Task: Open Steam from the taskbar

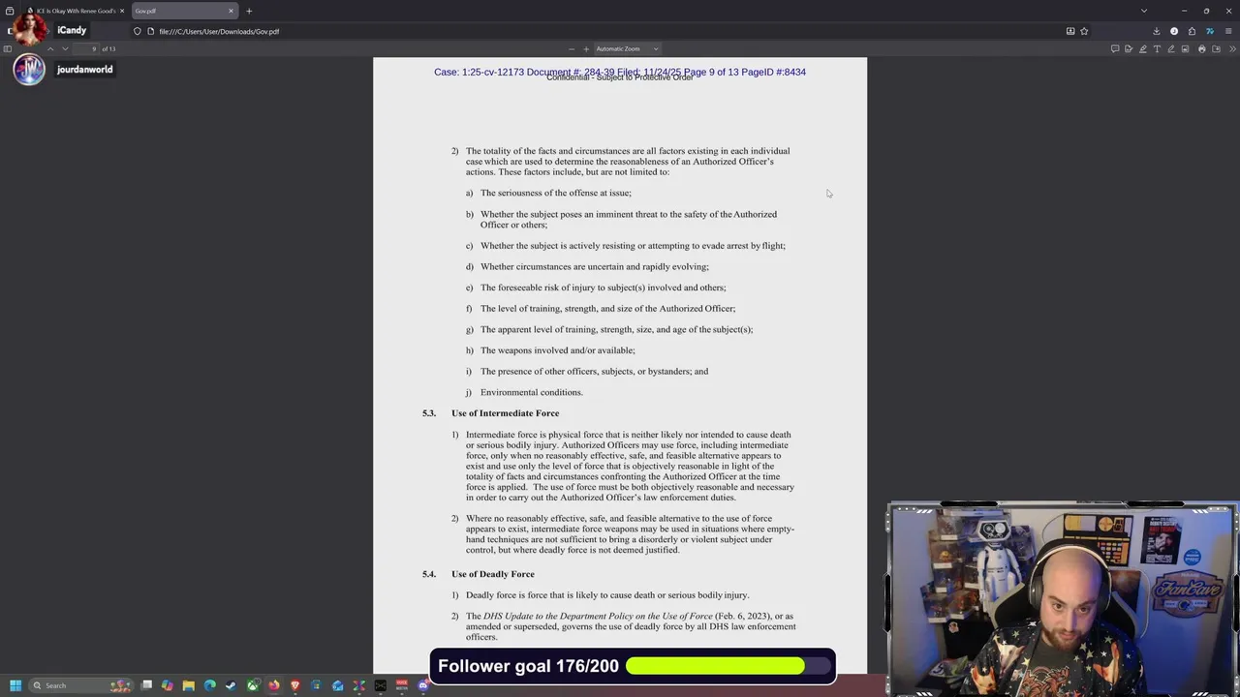Action: pos(231,685)
